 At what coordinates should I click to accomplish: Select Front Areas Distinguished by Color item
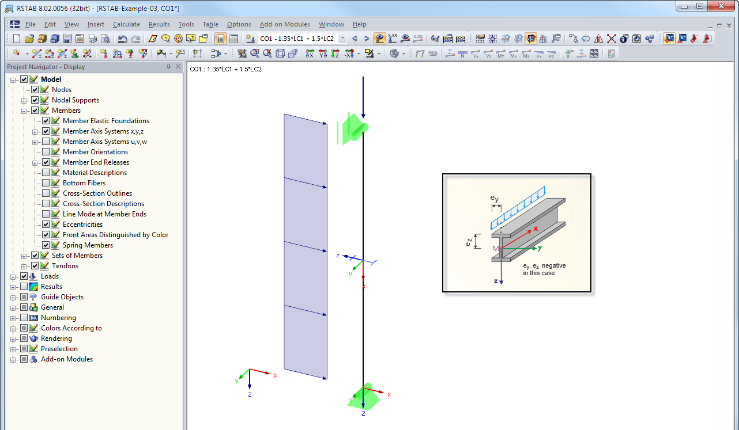115,235
